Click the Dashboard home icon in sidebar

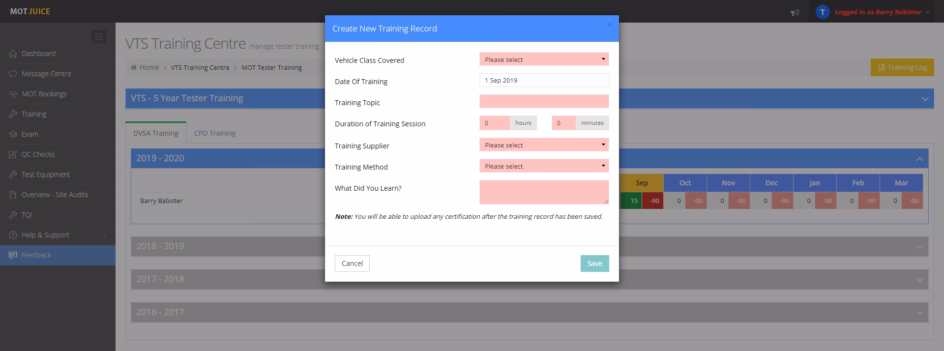[x=13, y=54]
